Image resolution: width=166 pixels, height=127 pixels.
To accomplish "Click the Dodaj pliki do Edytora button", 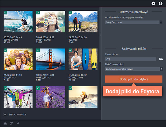I will 134,79.
